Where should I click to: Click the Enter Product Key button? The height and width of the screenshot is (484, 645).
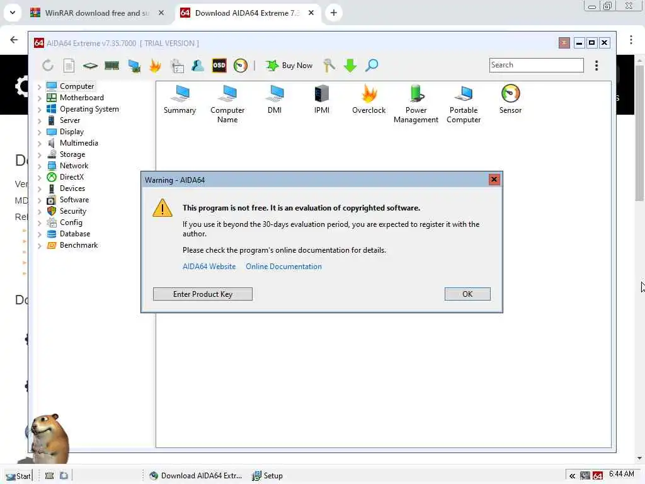coord(203,294)
